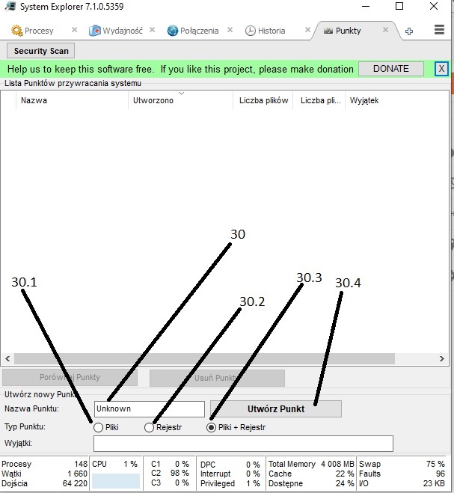Click the Utwórz Punkt button

tap(276, 408)
